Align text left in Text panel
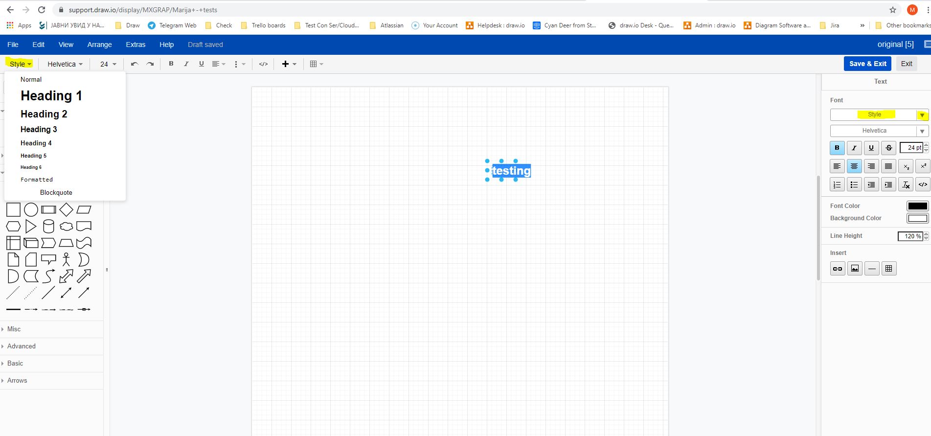 (x=837, y=166)
